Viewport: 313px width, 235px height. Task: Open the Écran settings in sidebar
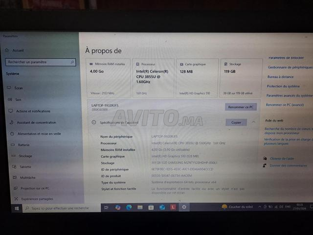pyautogui.click(x=19, y=88)
